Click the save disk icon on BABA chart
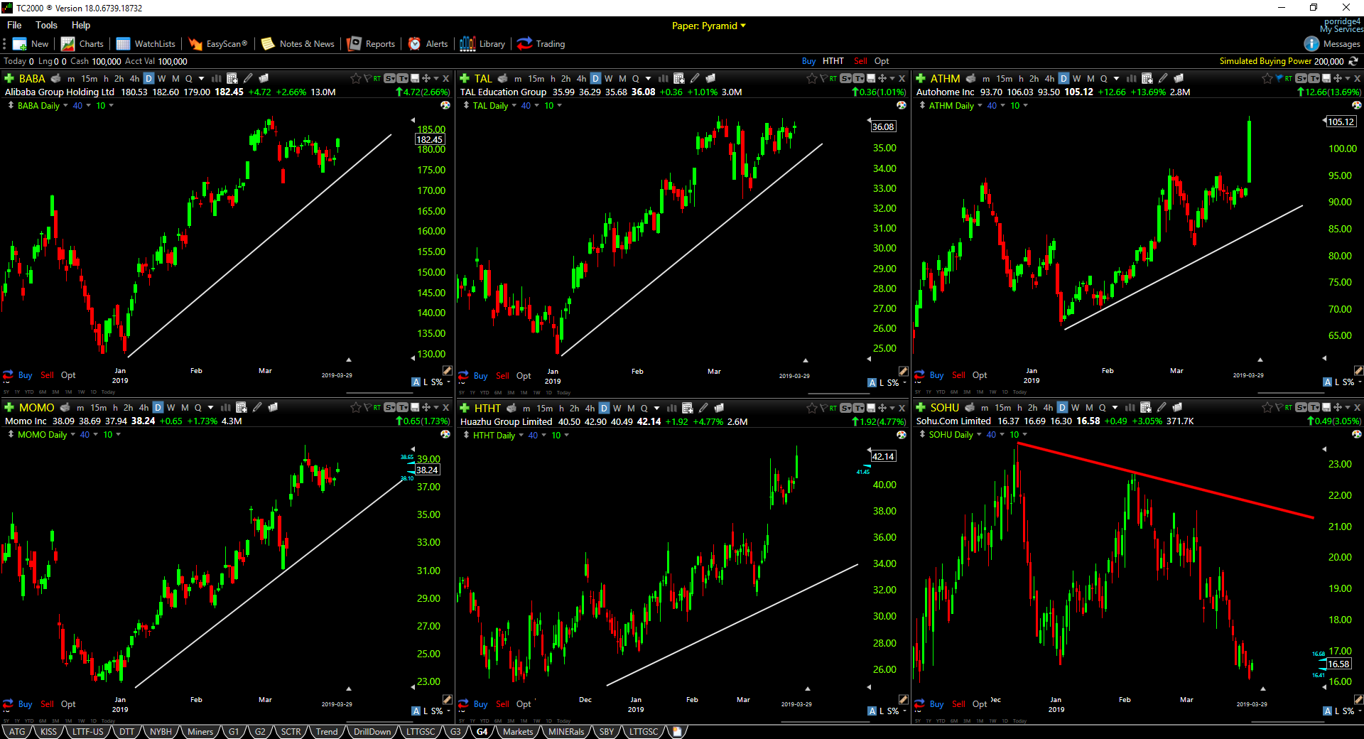The width and height of the screenshot is (1364, 739). (415, 78)
